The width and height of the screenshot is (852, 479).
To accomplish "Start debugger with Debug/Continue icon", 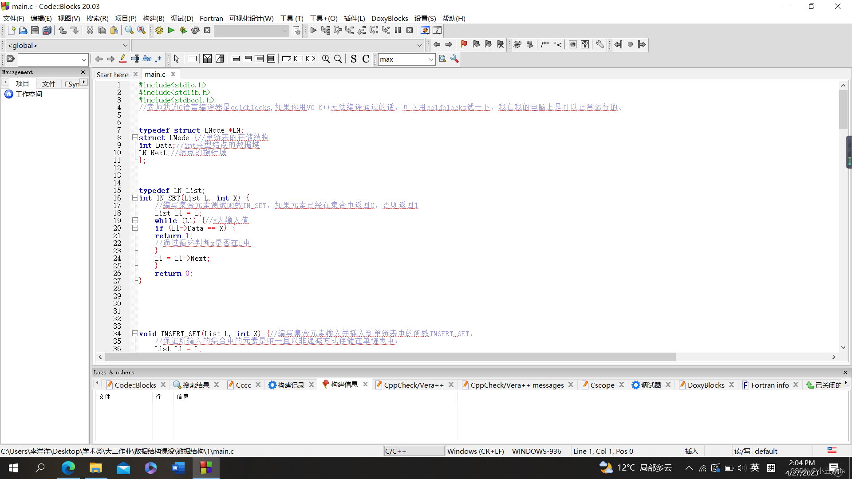I will [x=313, y=31].
